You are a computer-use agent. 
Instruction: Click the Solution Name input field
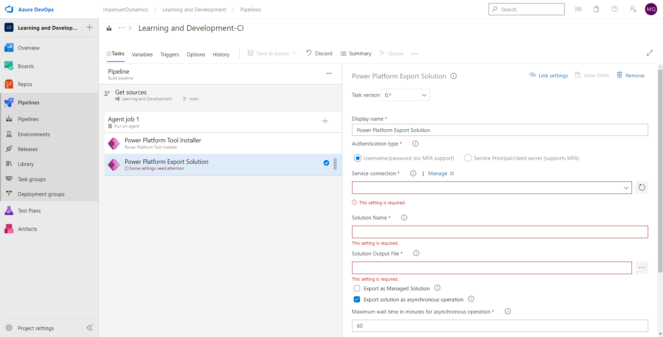pyautogui.click(x=500, y=232)
